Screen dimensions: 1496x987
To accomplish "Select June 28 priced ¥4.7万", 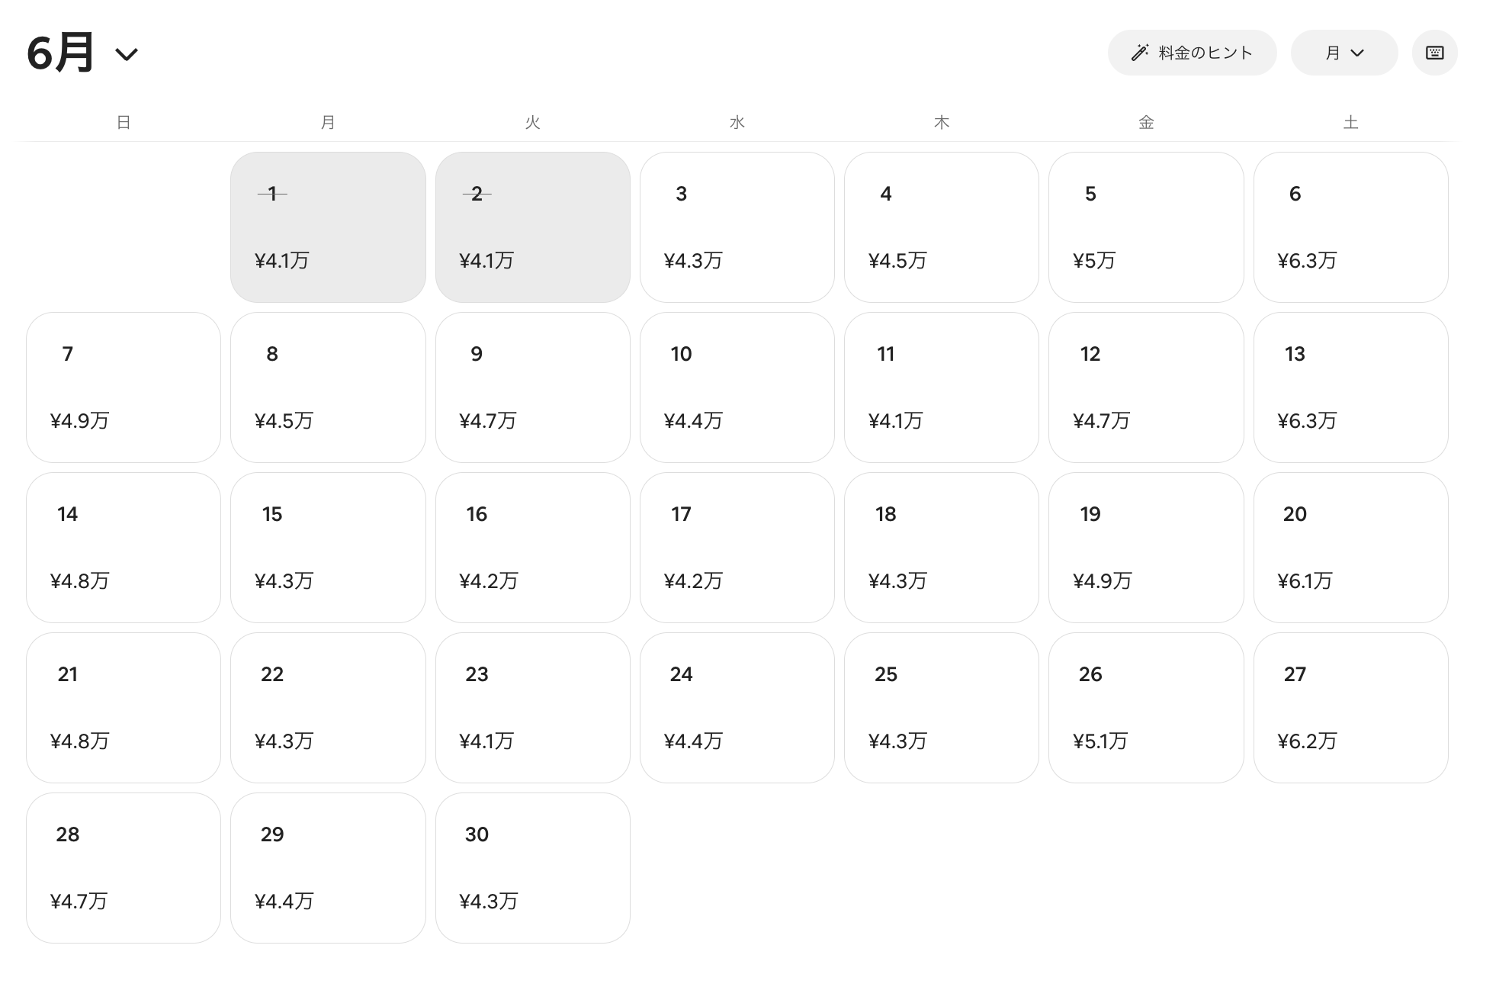I will click(124, 868).
